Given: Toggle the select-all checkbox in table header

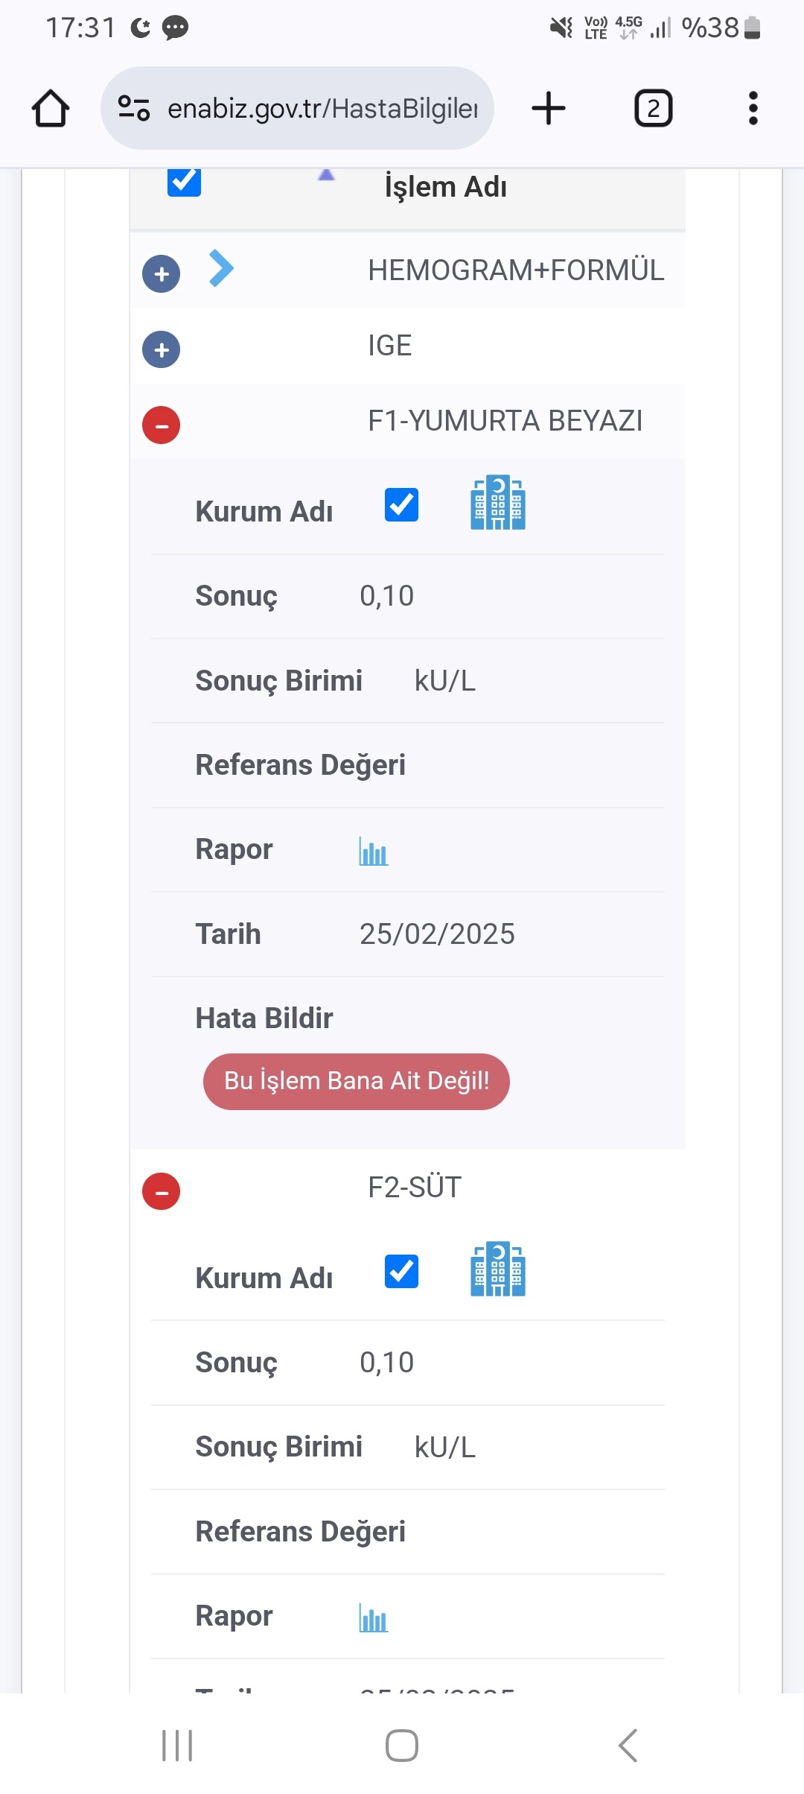Looking at the screenshot, I should pos(184,181).
